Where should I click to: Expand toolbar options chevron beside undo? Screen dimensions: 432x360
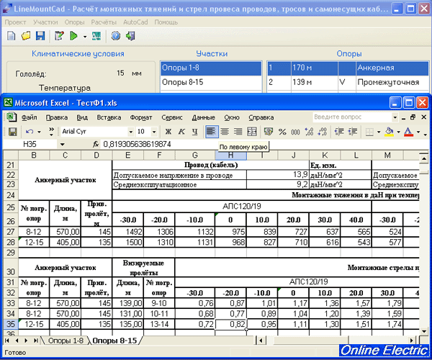point(52,132)
